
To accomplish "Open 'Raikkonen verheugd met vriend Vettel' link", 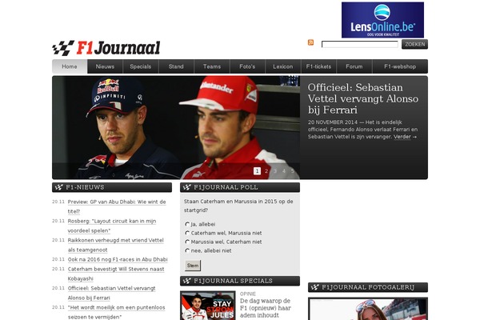I will (x=116, y=245).
